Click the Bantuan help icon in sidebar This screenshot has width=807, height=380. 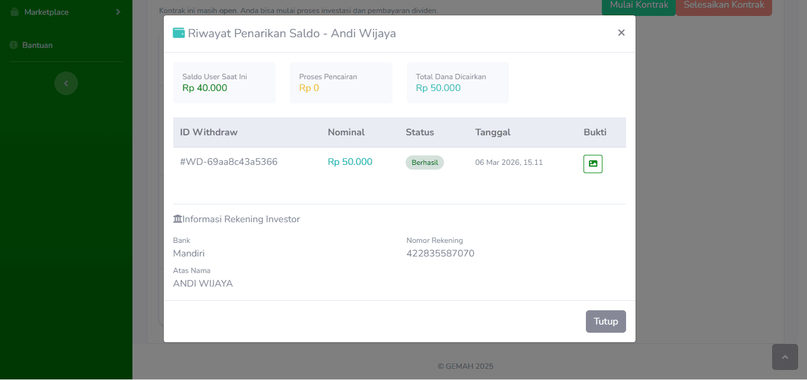14,46
